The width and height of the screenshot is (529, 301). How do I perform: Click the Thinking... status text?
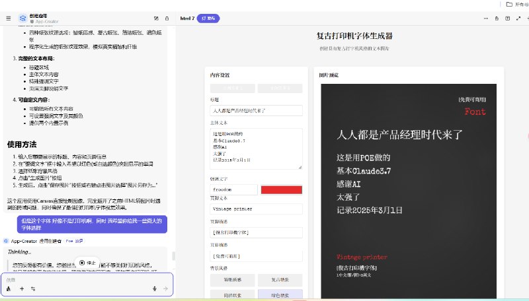[19, 252]
